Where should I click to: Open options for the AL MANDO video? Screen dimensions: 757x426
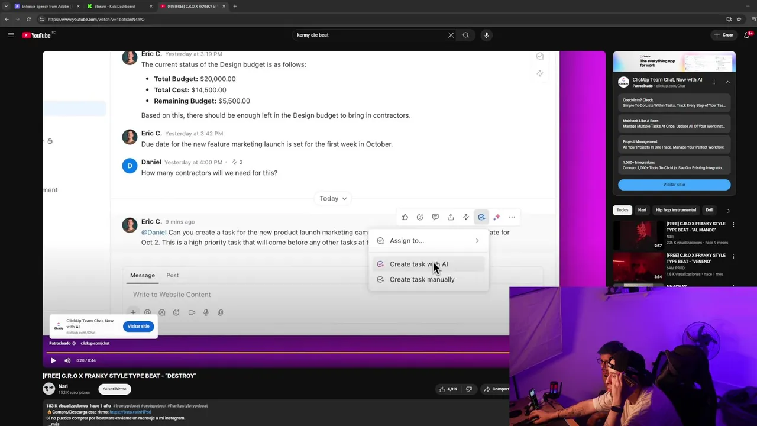click(x=733, y=225)
